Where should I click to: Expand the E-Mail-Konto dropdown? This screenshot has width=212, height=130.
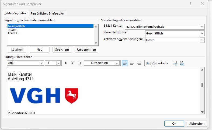click(202, 27)
